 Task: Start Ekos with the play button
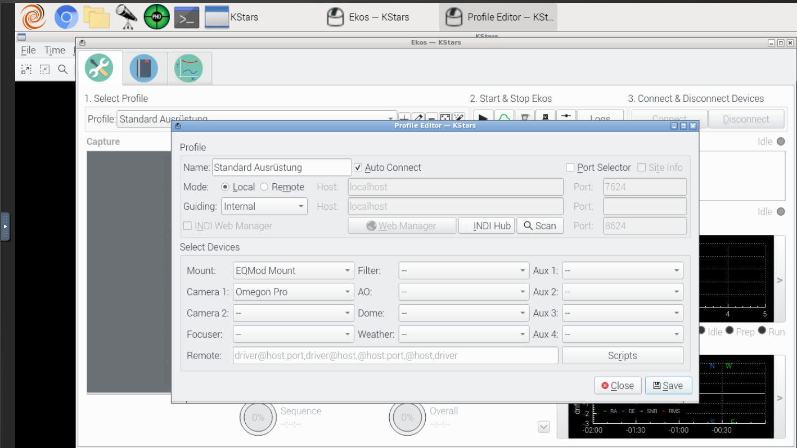point(482,118)
